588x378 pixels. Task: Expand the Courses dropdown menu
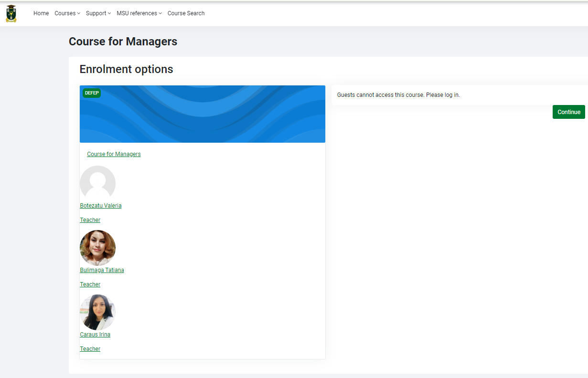pyautogui.click(x=67, y=13)
